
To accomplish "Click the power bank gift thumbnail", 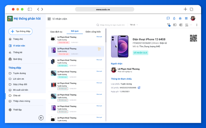I will tap(53, 62).
